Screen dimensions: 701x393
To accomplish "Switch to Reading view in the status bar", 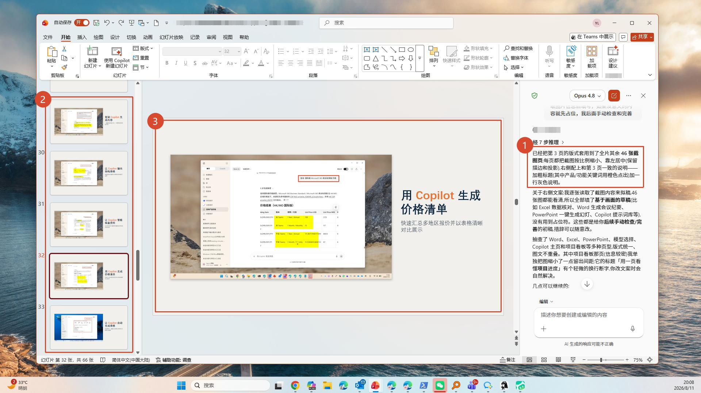I will [559, 360].
